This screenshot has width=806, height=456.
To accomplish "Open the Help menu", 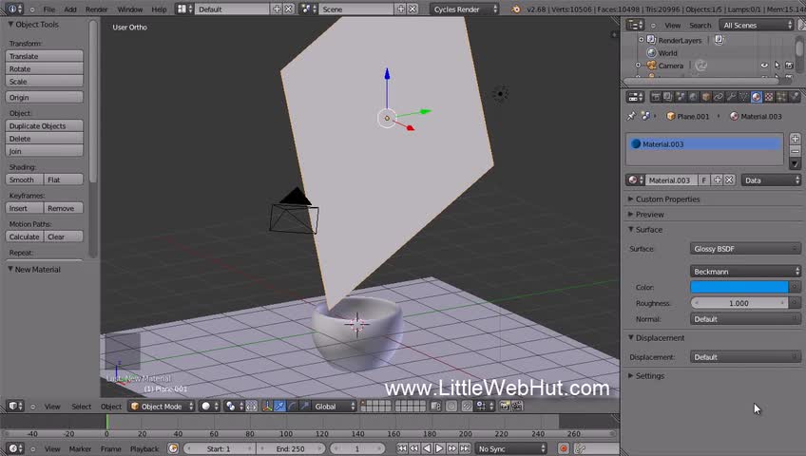I will (159, 9).
